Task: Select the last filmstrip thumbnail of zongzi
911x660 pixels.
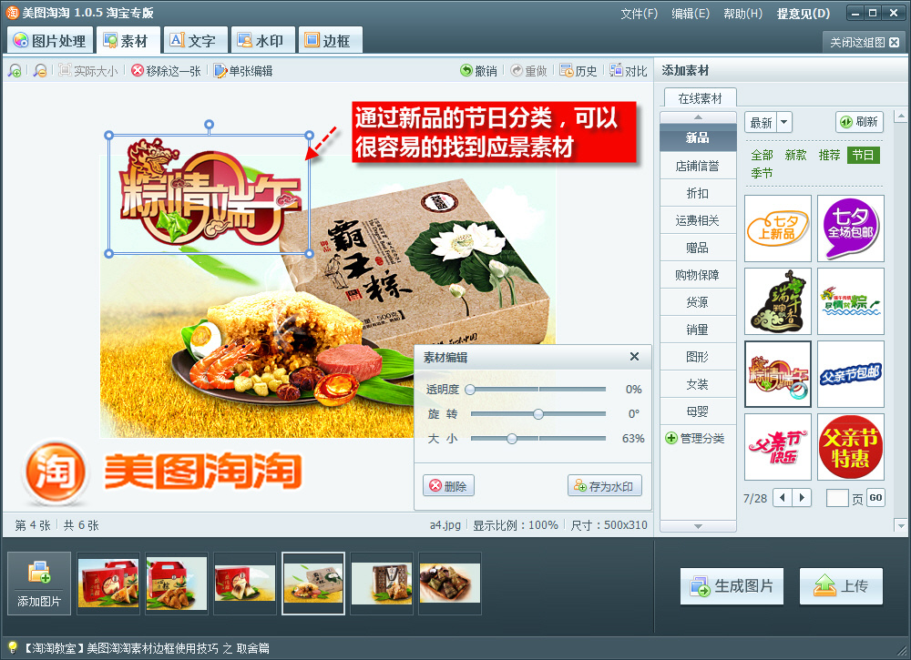Action: coord(450,583)
